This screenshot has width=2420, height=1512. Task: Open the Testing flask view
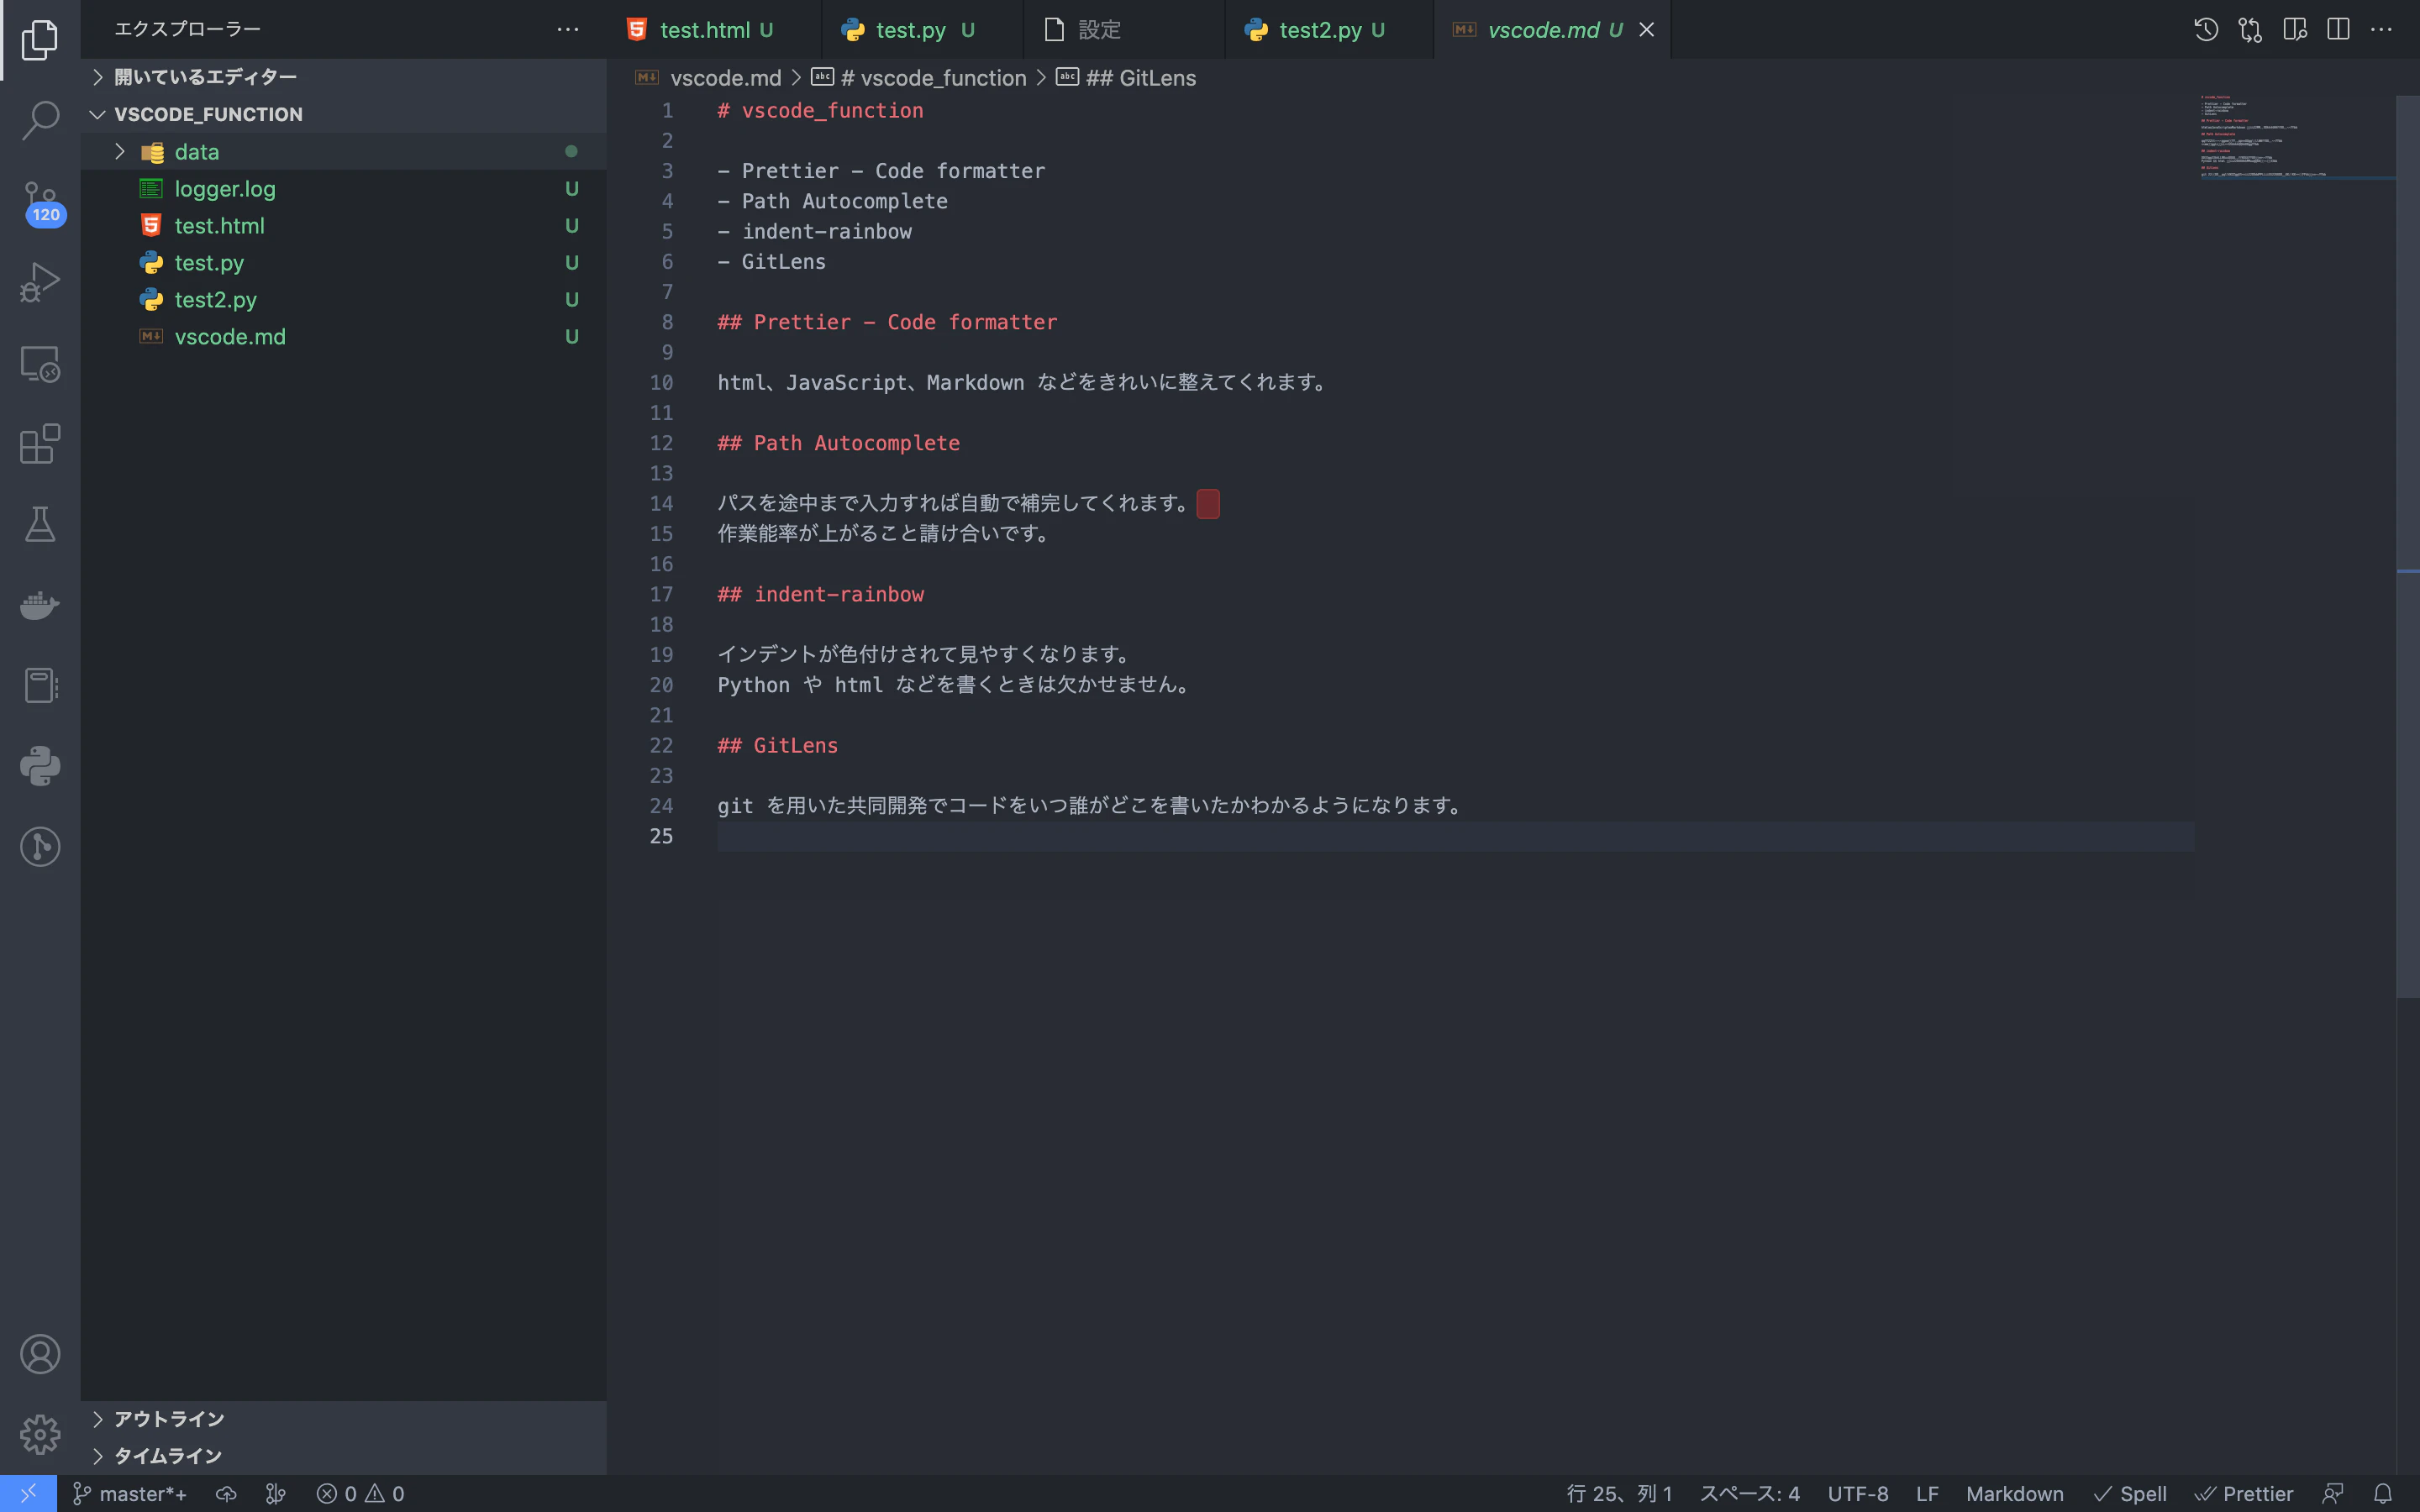40,524
